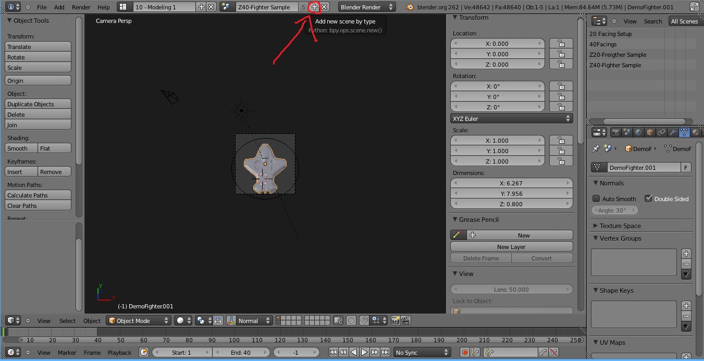The image size is (704, 361).
Task: Click the OpenGL render animation clapper icon
Action: click(x=405, y=320)
